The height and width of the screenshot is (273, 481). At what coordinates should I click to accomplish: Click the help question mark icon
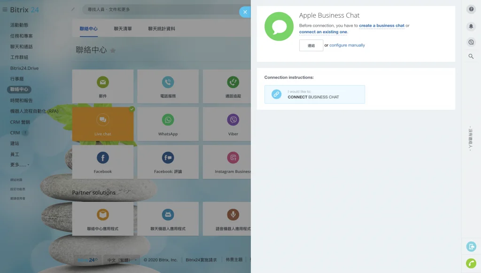(471, 9)
